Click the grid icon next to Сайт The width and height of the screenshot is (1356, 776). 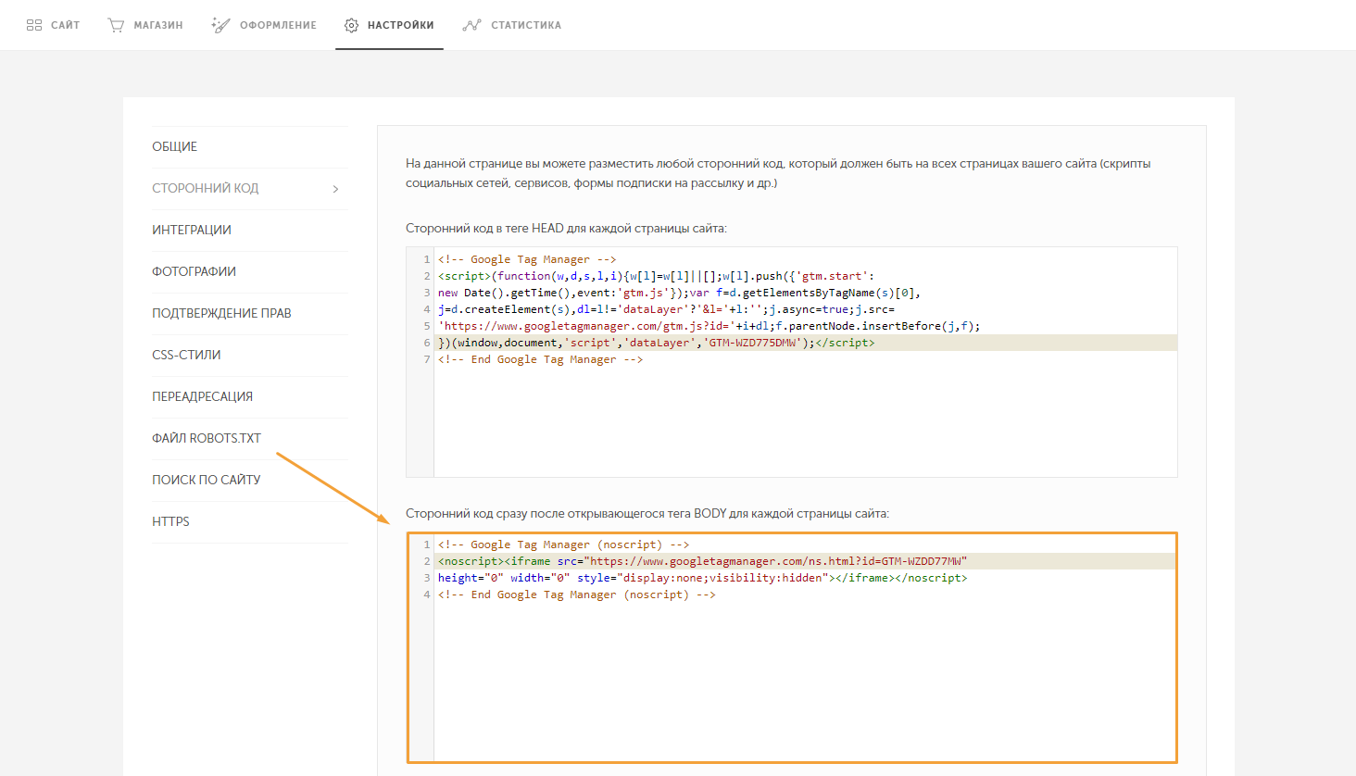point(34,25)
